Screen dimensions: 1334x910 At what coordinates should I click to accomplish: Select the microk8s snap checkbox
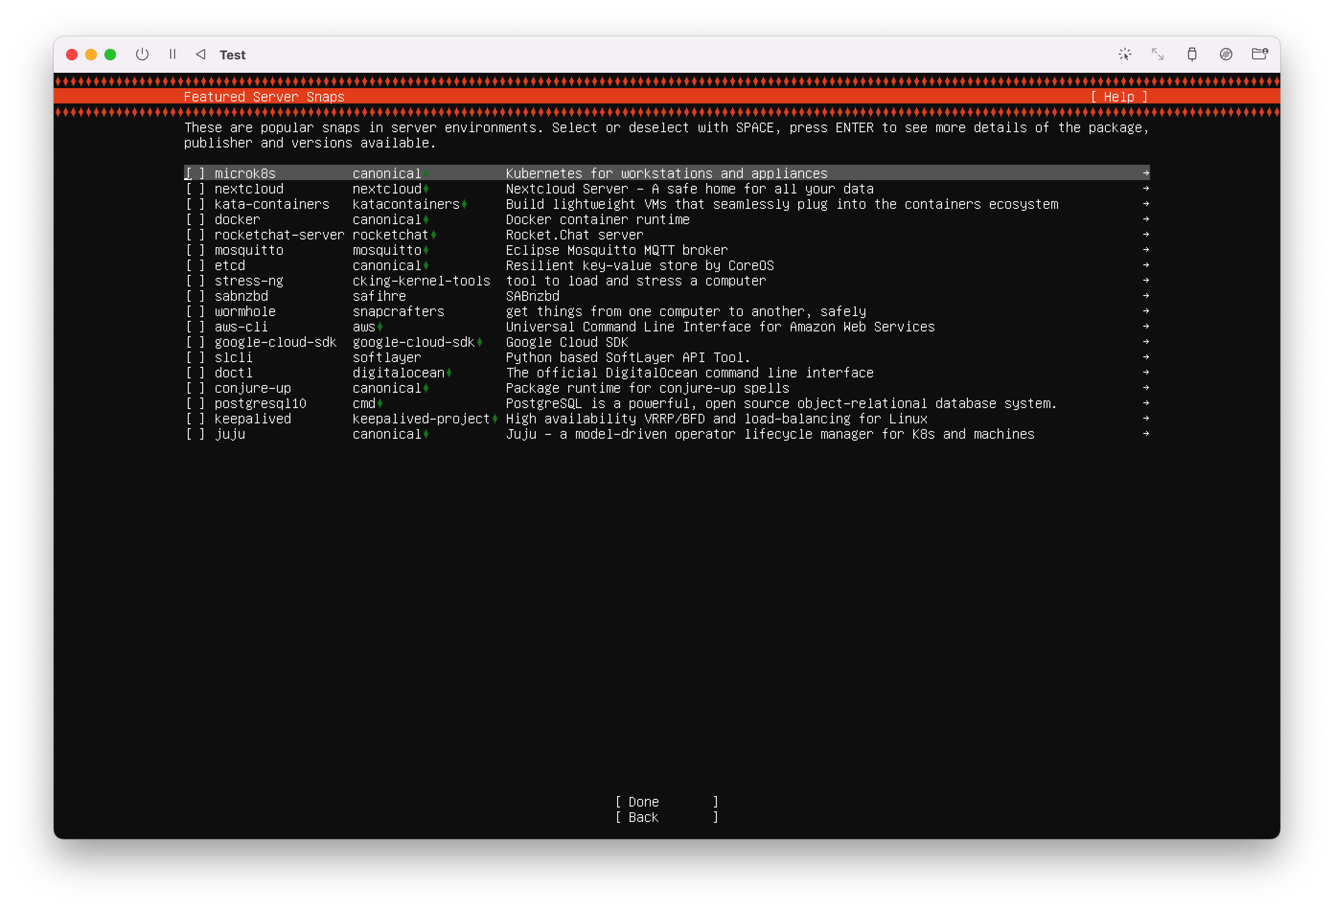195,173
